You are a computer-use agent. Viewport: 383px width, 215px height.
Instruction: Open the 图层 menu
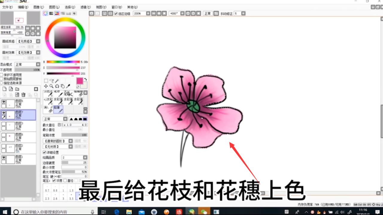click(x=54, y=7)
